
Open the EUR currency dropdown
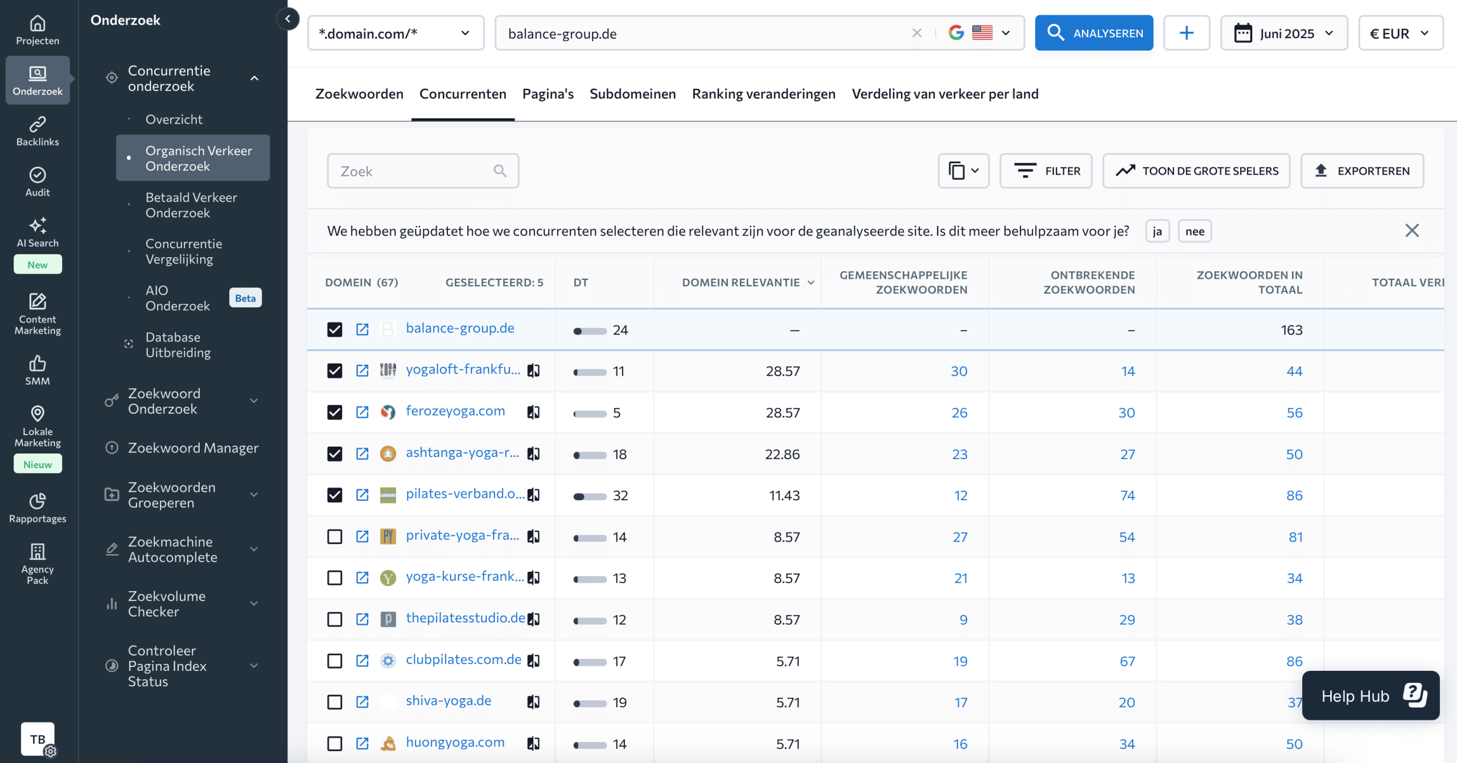[1401, 33]
